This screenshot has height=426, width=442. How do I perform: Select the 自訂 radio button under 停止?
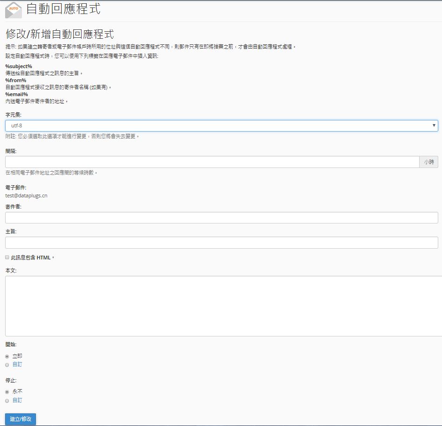[7, 400]
